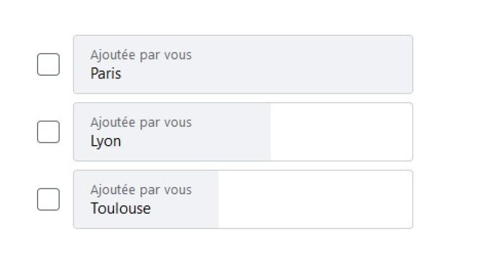Click the gray vote bar in Lyon option
Screen dimensions: 498x276
pos(232,132)
